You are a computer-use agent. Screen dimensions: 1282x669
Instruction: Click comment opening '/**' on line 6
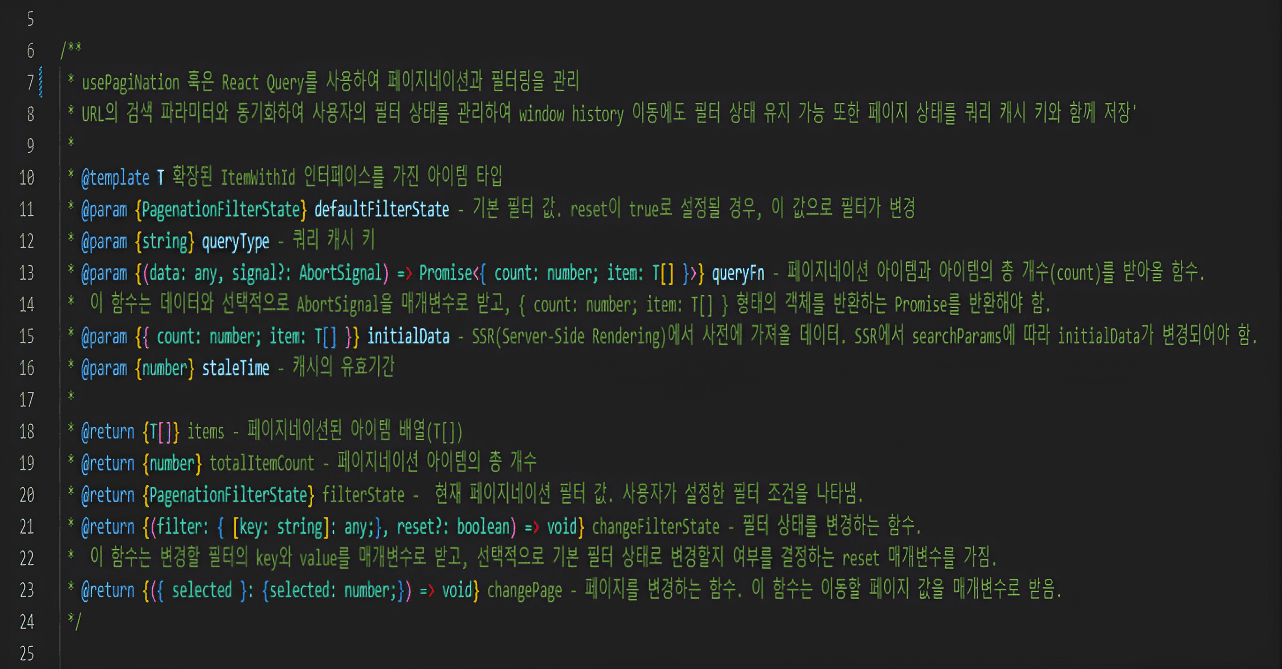71,50
